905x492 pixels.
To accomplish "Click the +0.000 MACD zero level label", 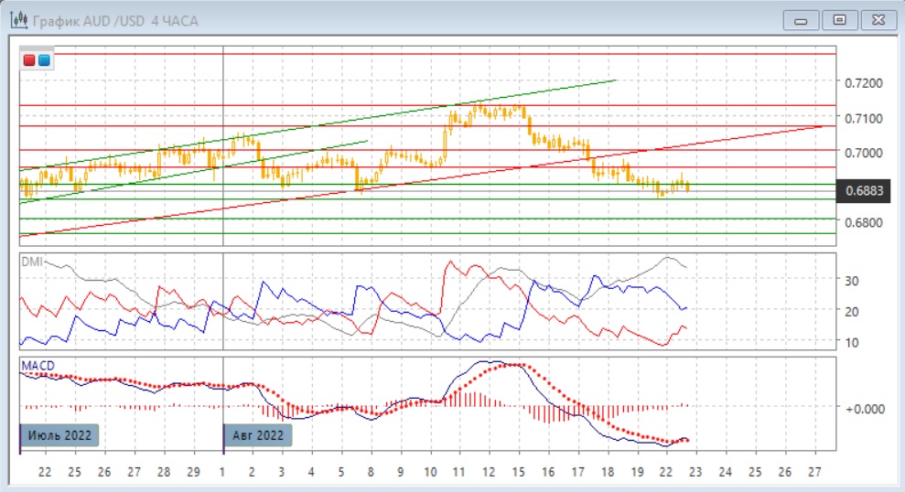I will click(x=864, y=408).
